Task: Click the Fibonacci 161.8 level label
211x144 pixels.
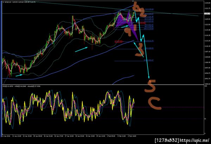Action: pyautogui.click(x=149, y=41)
